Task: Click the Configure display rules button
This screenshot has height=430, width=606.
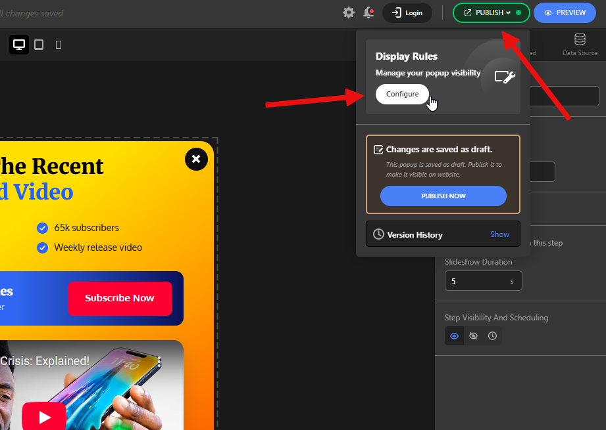Action: point(402,94)
